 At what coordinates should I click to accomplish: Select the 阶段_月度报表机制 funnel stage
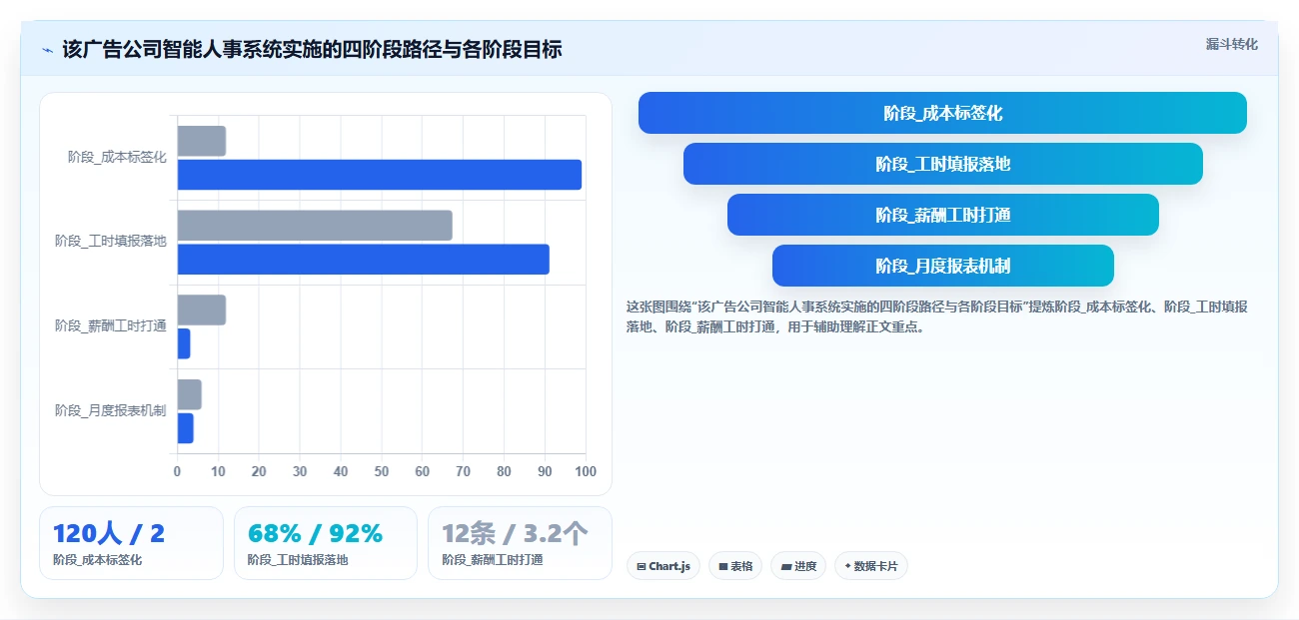[942, 266]
